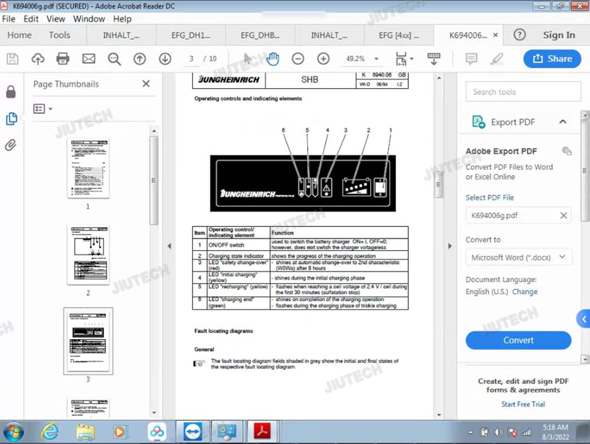Print the document using the printer icon
The image size is (590, 444).
(63, 59)
